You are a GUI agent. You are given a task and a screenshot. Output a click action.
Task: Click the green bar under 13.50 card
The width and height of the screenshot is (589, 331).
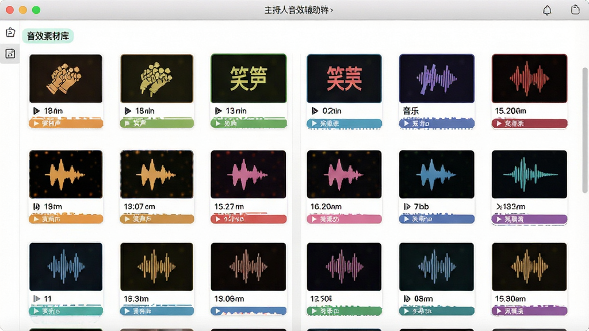coord(344,311)
